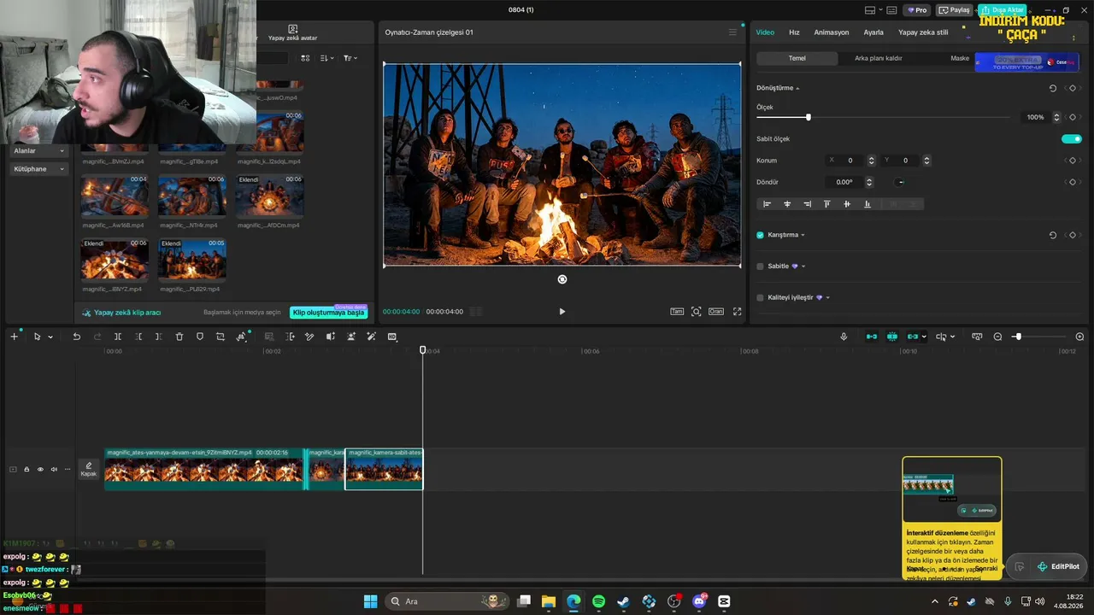Viewport: 1094px width, 615px height.
Task: Open the Yapay zeka stili tab
Action: [x=923, y=32]
